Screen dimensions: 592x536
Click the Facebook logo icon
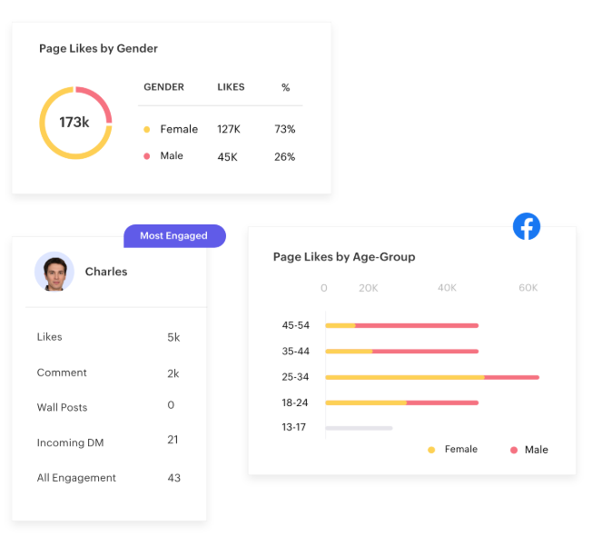click(x=527, y=226)
